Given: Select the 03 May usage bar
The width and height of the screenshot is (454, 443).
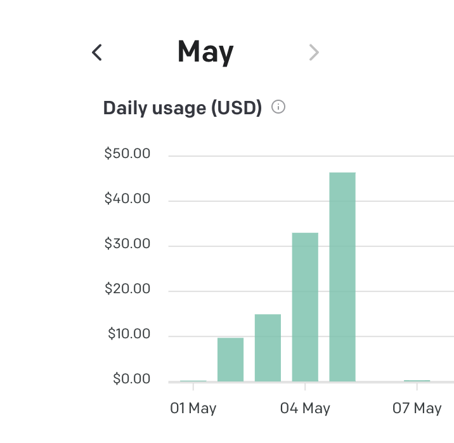Looking at the screenshot, I should point(268,348).
